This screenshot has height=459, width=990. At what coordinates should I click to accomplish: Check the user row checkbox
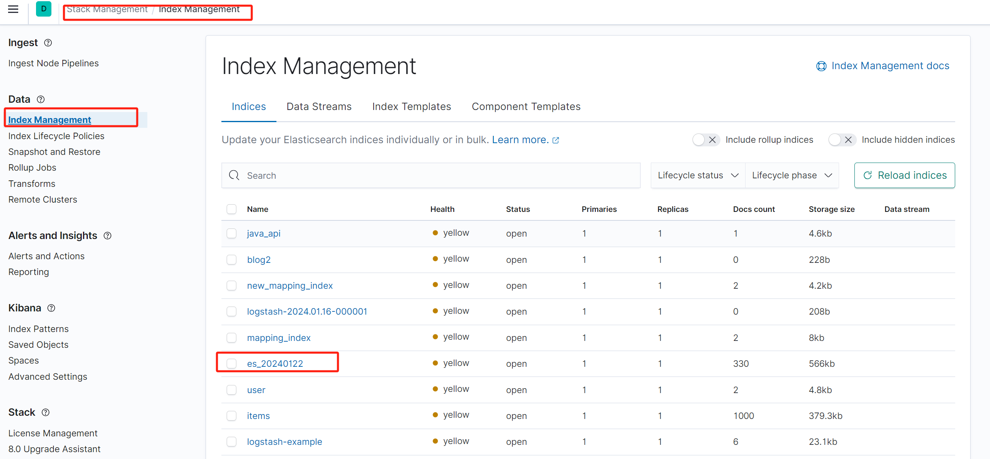(x=232, y=390)
